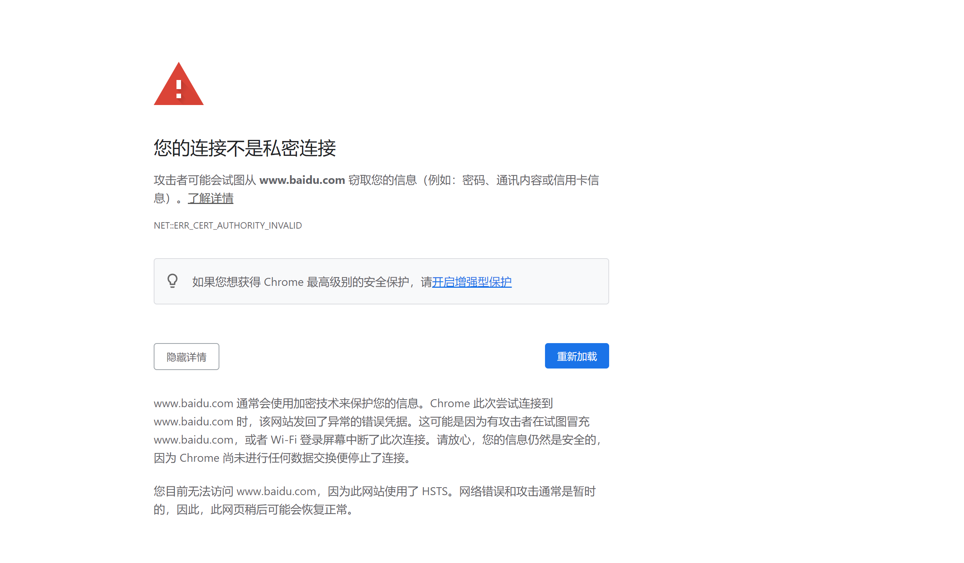Select the error code NET::ERR_CERT_AUTHORITY_INVALID
The image size is (964, 563).
point(227,226)
